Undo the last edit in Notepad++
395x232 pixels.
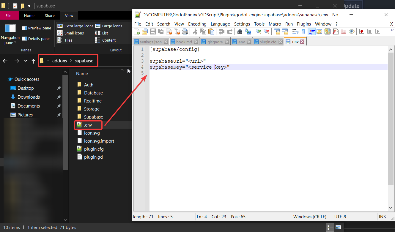(222, 31)
